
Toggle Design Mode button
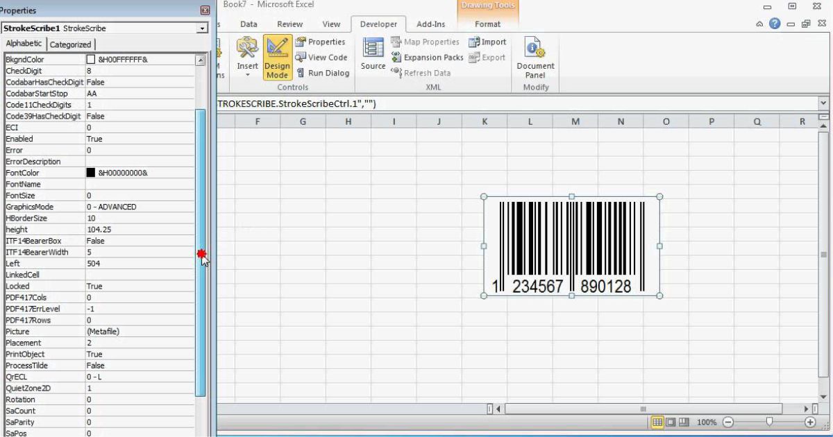coord(277,57)
